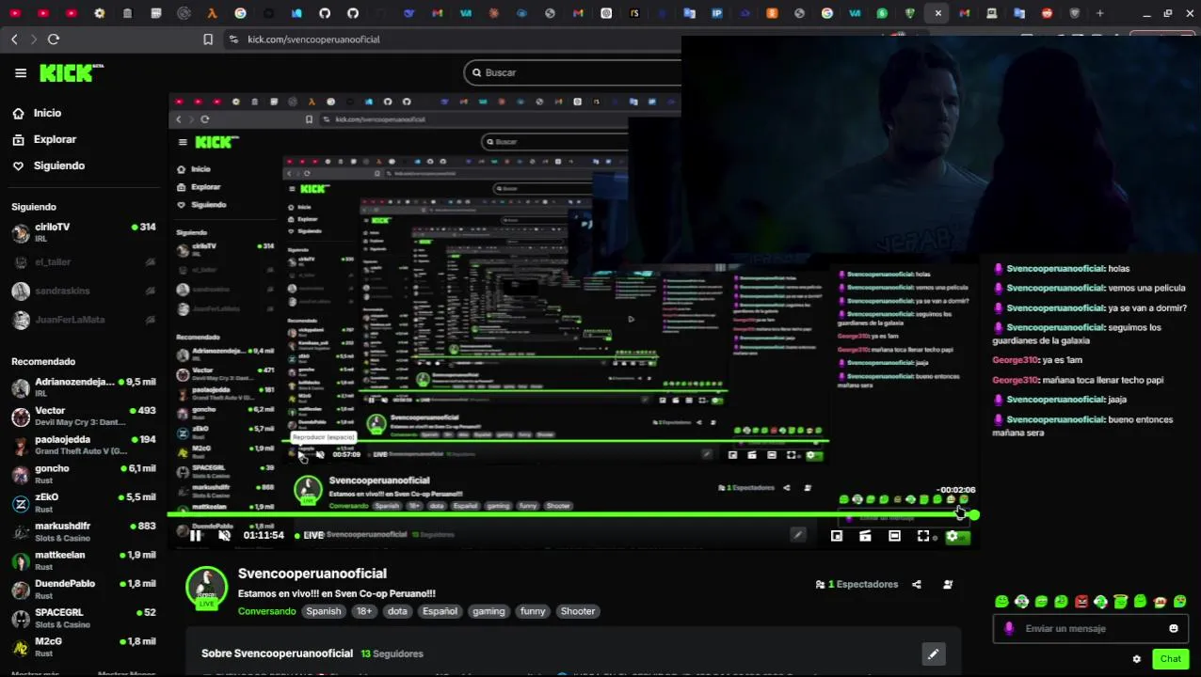Close the active browser tab
The height and width of the screenshot is (677, 1201).
[937, 13]
